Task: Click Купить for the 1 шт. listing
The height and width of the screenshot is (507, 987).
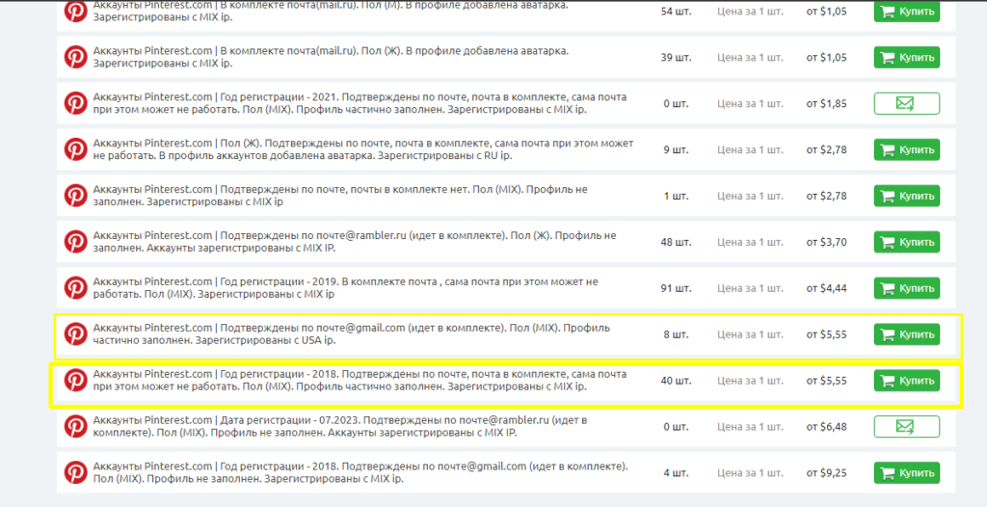Action: click(906, 196)
